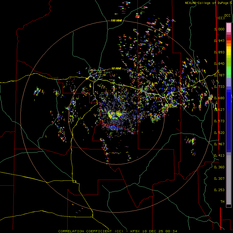The width and height of the screenshot is (233, 233).
Task: Click the TH label near legend bottom
Action: click(222, 202)
